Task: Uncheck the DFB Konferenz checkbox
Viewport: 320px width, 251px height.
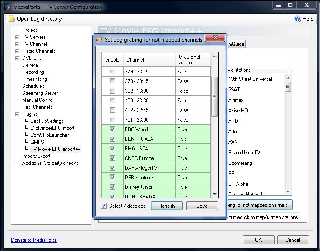Action: click(112, 177)
